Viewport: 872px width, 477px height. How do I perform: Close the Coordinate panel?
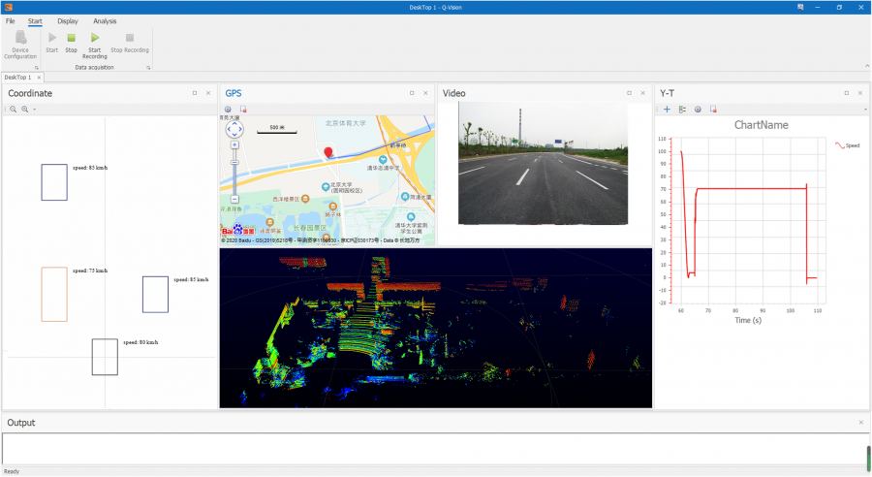(x=208, y=93)
